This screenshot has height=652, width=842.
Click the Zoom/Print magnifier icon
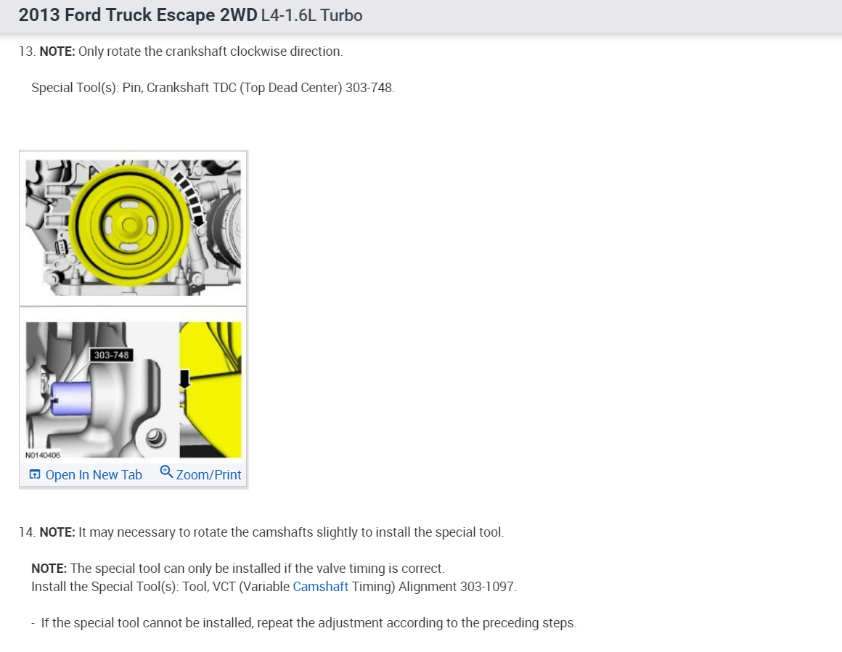click(166, 472)
